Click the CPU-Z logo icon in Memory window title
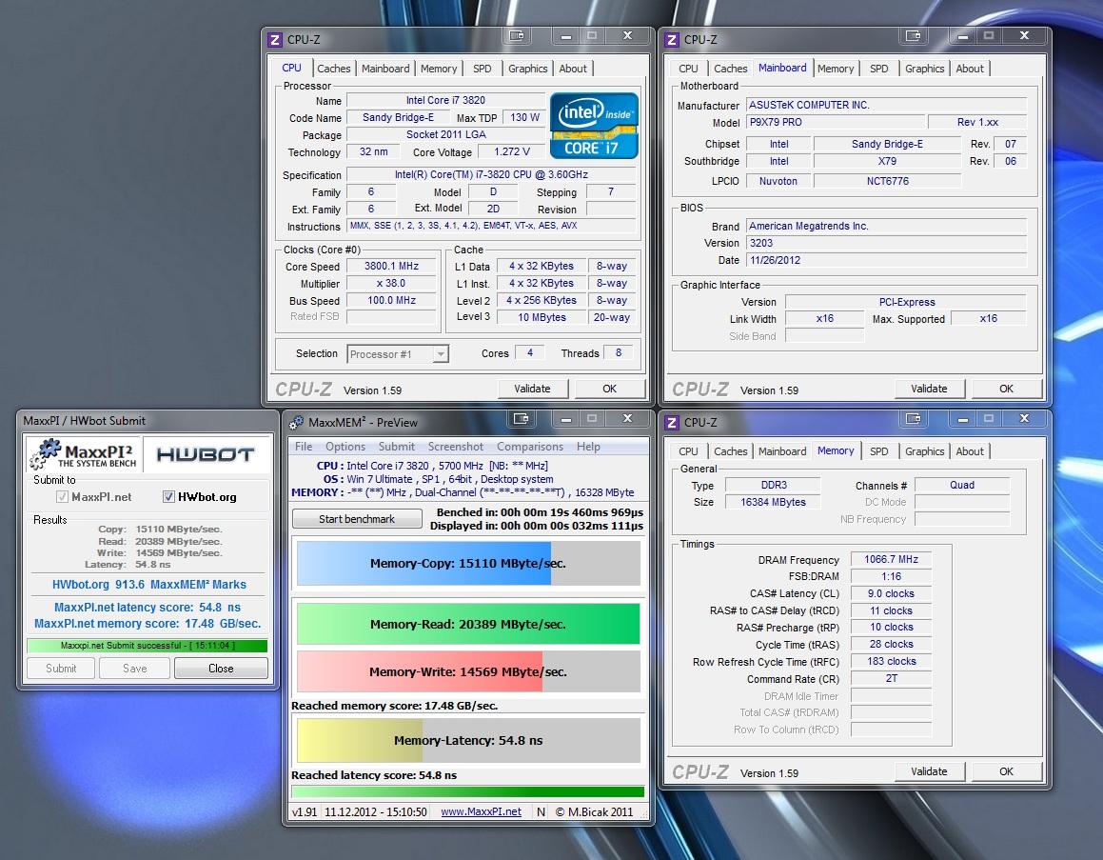1103x860 pixels. pos(672,423)
